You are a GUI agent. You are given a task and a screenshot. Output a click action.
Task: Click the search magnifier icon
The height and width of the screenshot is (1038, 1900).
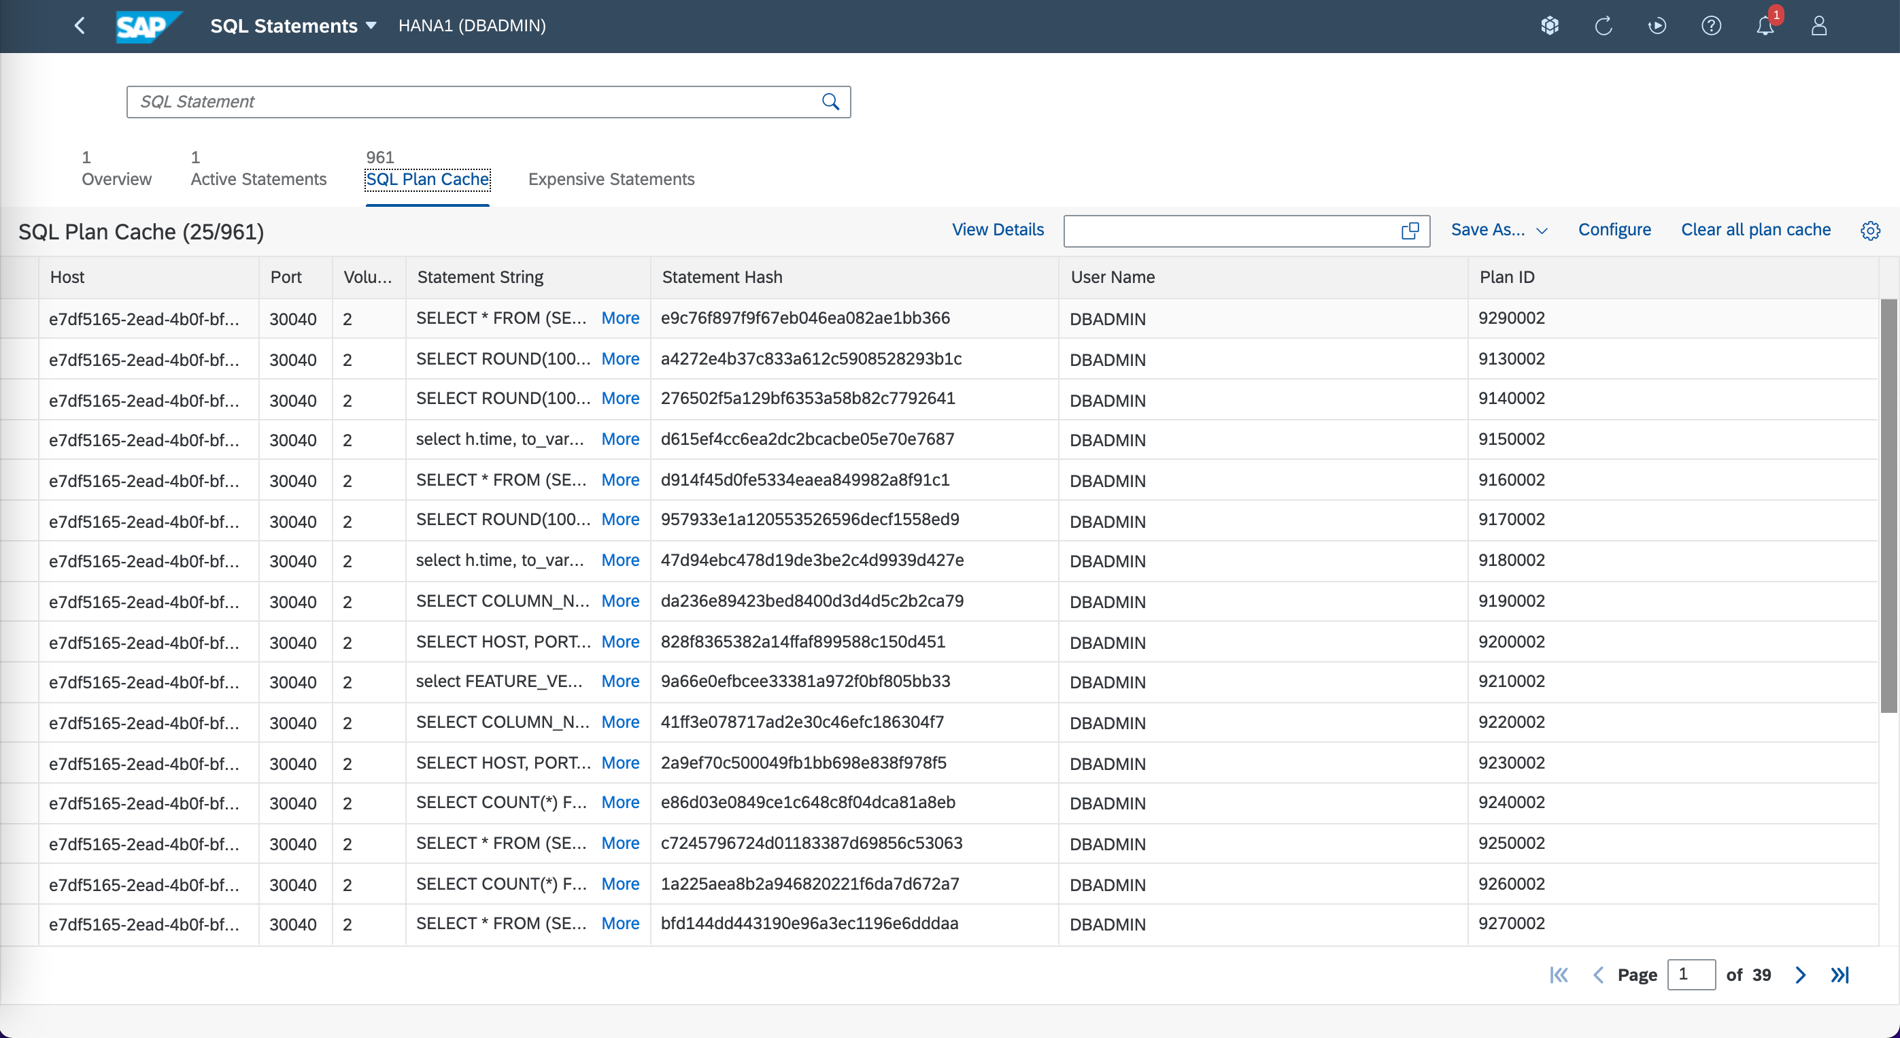pyautogui.click(x=830, y=102)
